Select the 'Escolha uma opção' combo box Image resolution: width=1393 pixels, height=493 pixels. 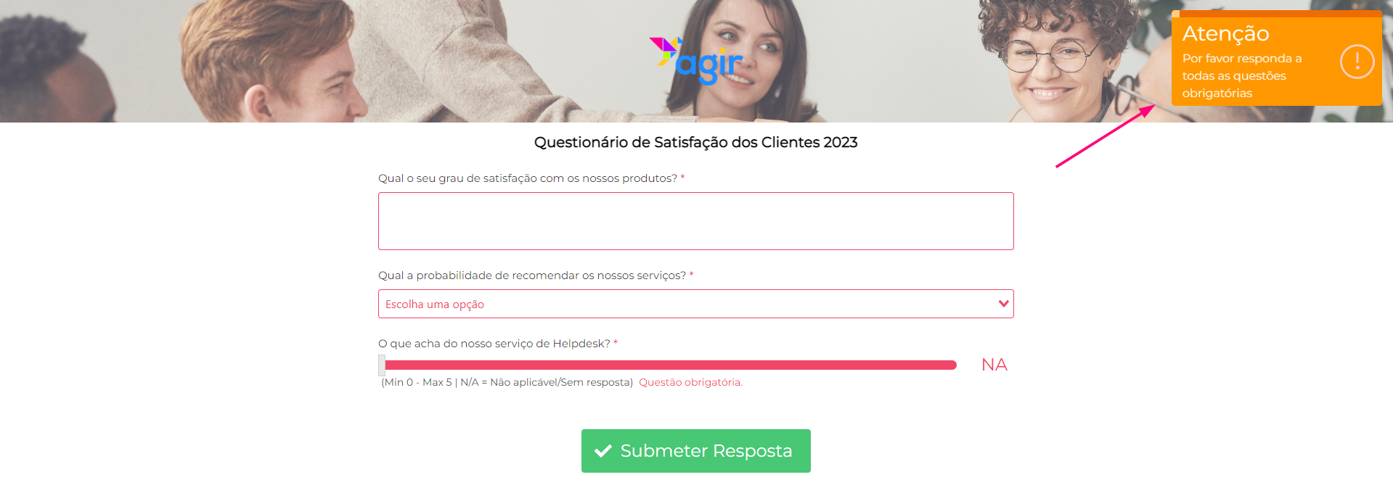[x=695, y=304]
